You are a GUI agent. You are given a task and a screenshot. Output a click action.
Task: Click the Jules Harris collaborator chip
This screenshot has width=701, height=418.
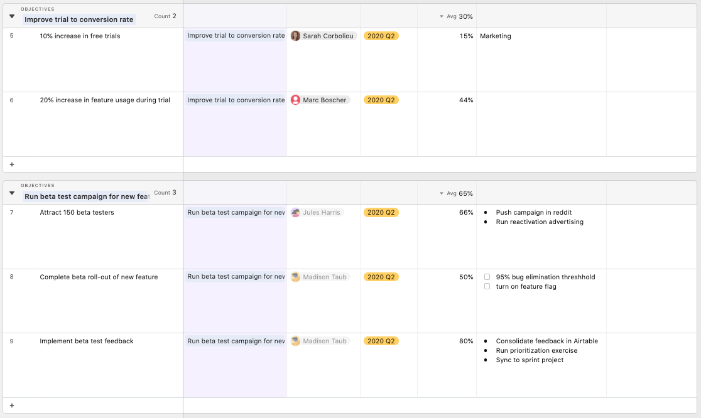(317, 213)
